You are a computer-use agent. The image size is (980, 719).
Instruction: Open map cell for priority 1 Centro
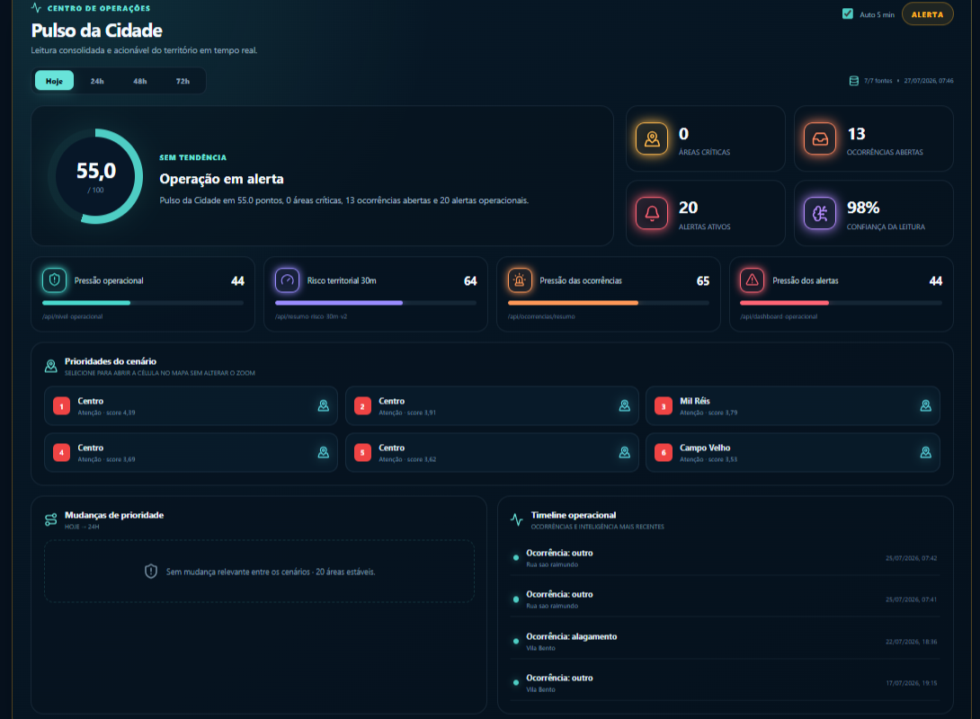pyautogui.click(x=323, y=406)
